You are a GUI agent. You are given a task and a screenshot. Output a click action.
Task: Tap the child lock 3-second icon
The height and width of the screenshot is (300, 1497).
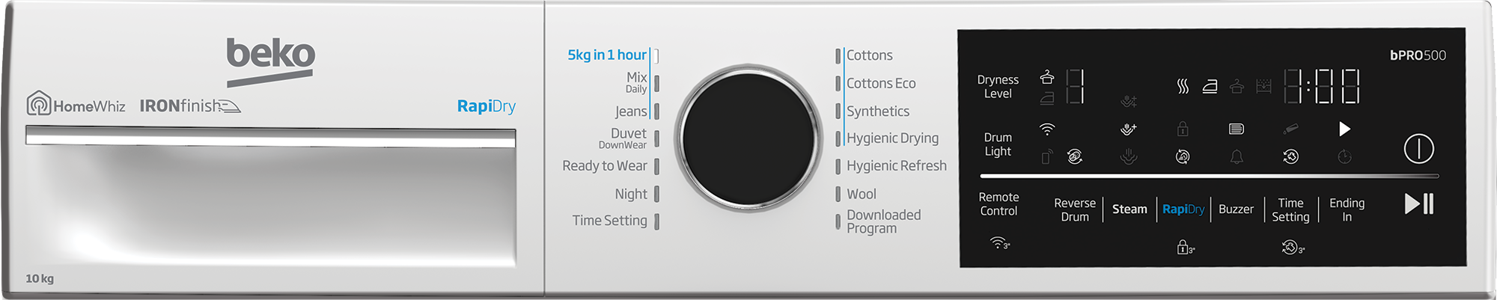coord(1185,247)
